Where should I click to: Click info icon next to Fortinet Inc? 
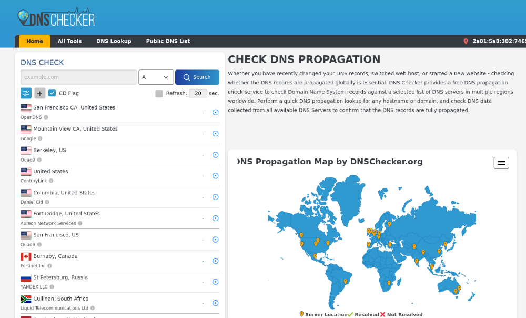[x=49, y=266]
